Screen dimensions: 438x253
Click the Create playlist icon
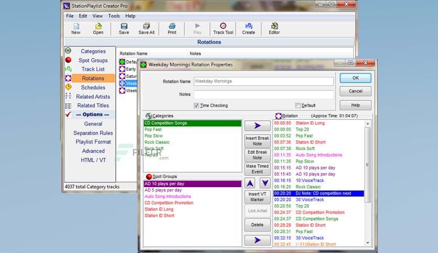[249, 26]
